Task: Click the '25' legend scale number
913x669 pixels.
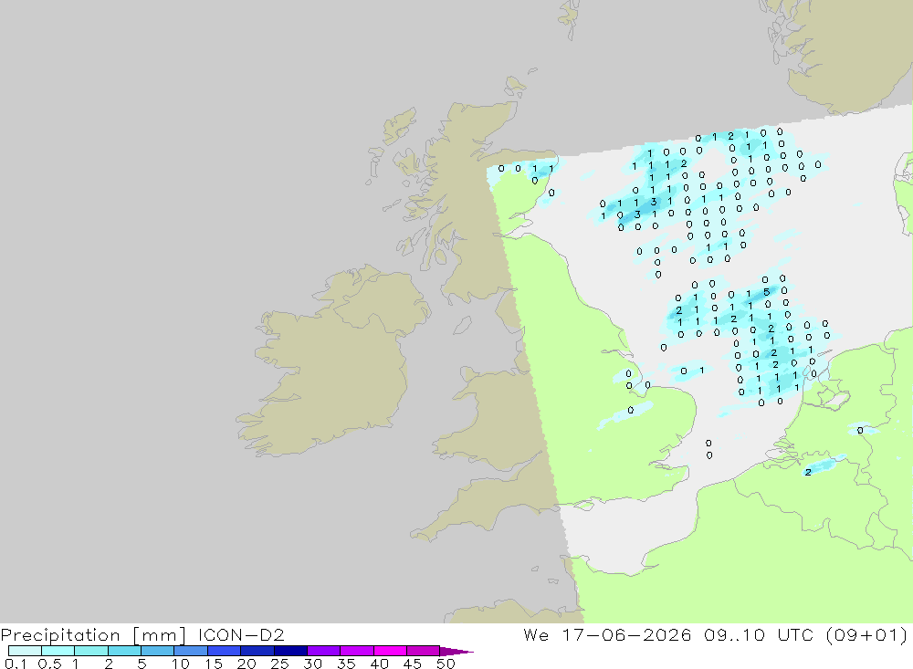Action: pos(279,664)
